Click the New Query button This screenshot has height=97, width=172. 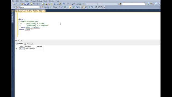[x=36, y=4]
